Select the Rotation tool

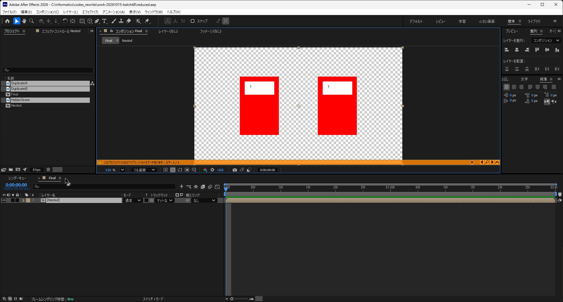pyautogui.click(x=65, y=21)
